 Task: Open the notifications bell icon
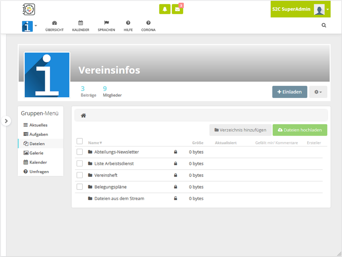(165, 9)
